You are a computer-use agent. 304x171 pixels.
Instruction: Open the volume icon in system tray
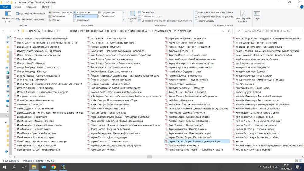click(269, 167)
